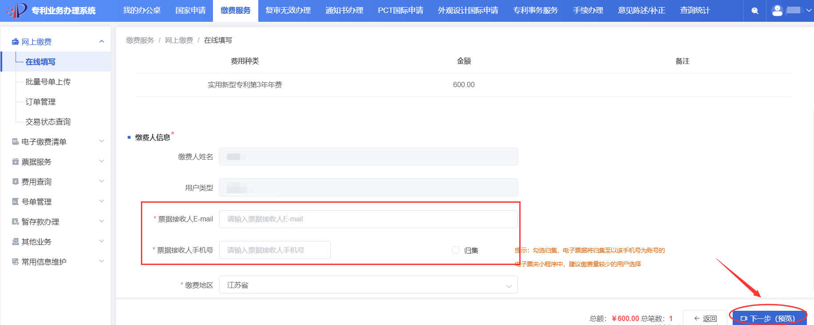Click the 在线填写 breadcrumb text

click(218, 40)
